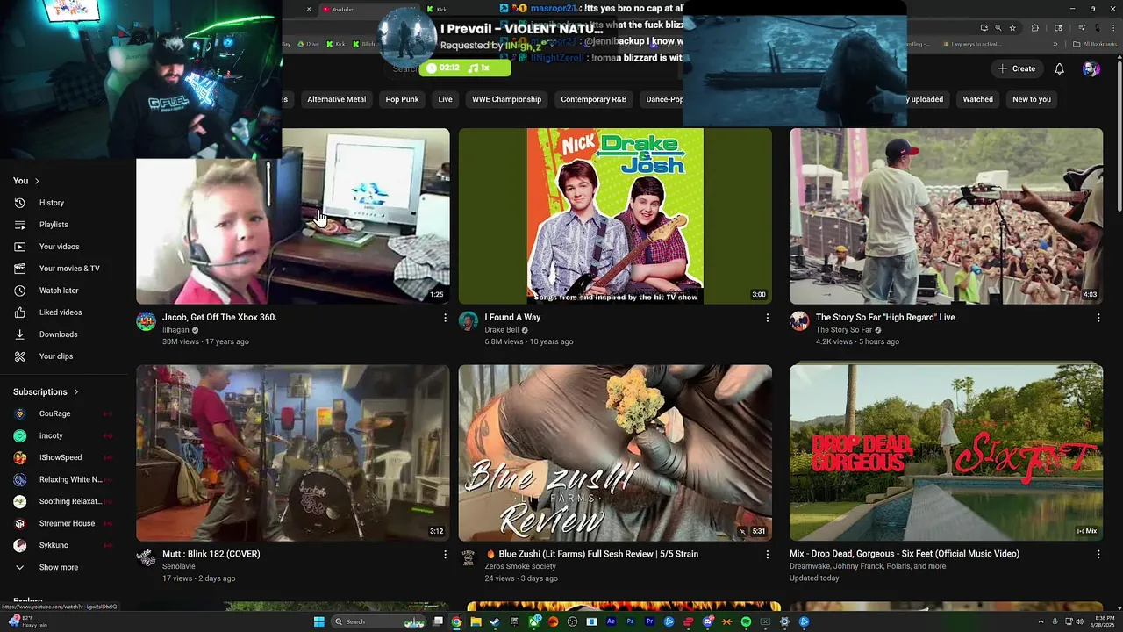The height and width of the screenshot is (632, 1123).
Task: Click the Windows taskbar search box
Action: [378, 621]
